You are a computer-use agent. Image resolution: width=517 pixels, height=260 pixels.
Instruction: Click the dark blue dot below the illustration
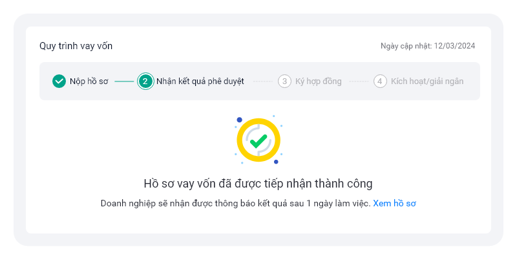click(x=276, y=161)
